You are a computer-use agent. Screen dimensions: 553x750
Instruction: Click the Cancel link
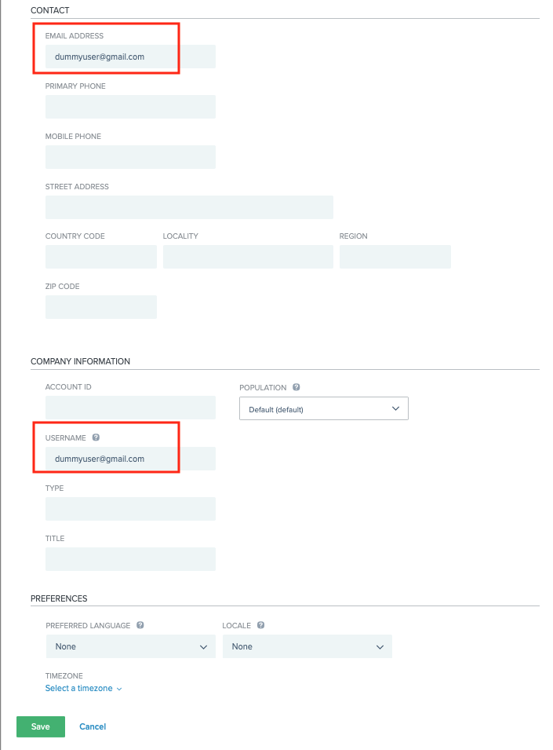pyautogui.click(x=92, y=726)
